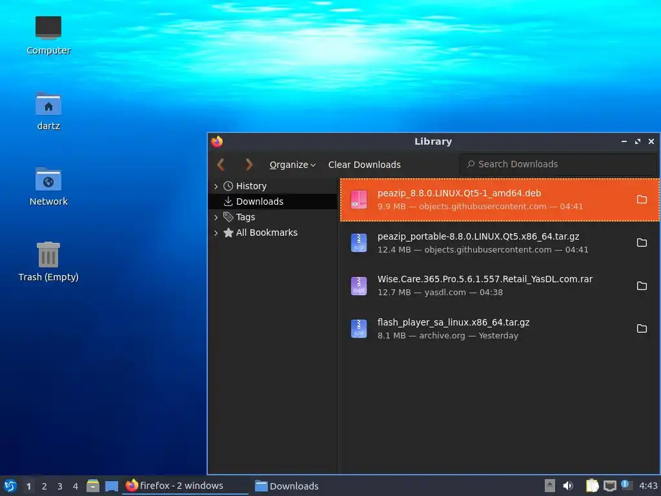Open the Computer desktop icon

click(x=48, y=36)
